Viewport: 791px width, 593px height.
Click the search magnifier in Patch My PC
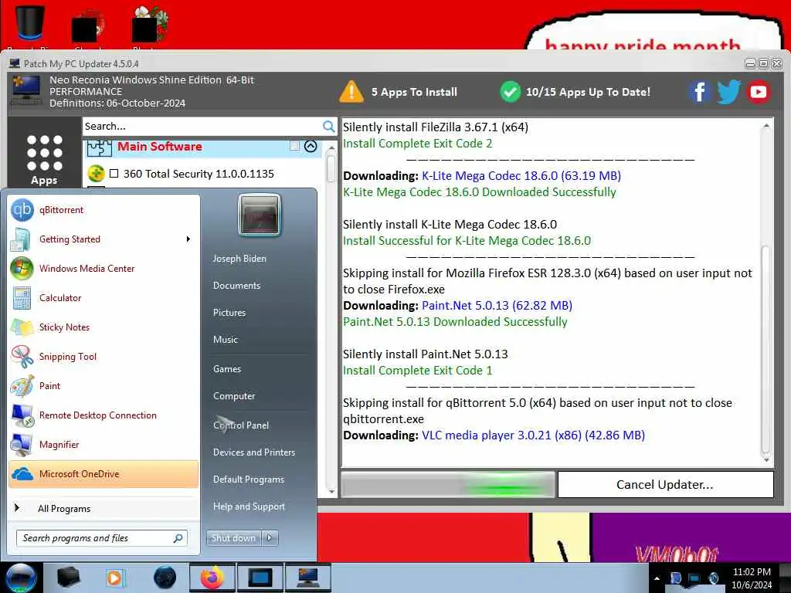click(x=328, y=126)
